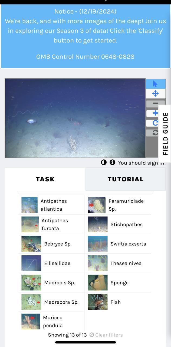
Task: Choose Antipathes atlantica species
Action: [51, 205]
